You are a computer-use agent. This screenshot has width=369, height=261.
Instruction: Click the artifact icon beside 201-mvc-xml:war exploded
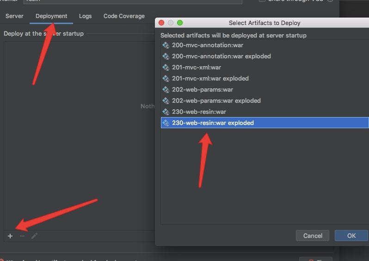click(166, 79)
